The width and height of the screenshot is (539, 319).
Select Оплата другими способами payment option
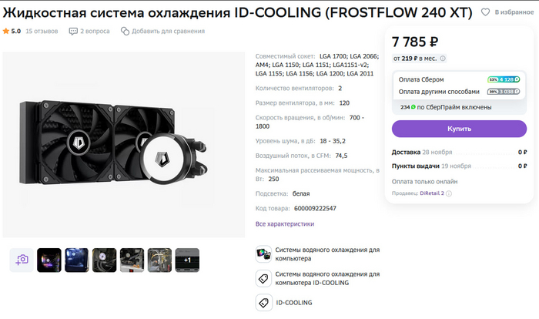459,92
